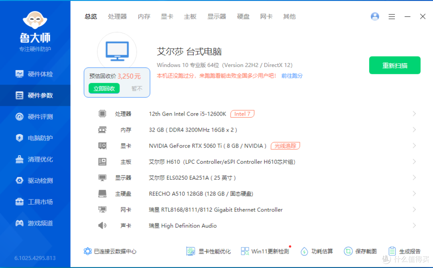Screen dimensions: 433x268
Task: Open 游戏频道 in the sidebar
Action: click(35, 223)
